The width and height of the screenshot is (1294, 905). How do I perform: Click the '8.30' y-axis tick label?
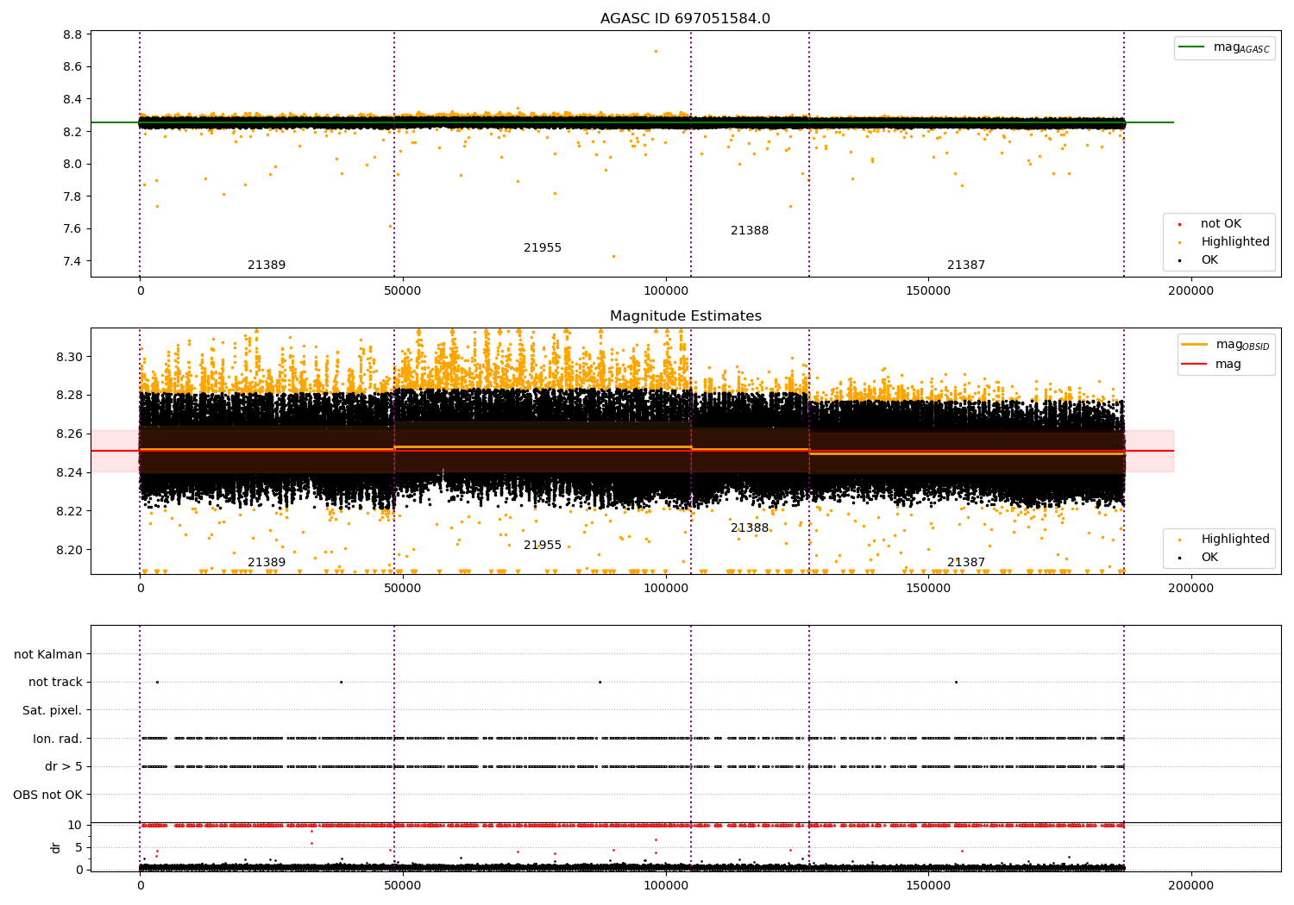click(x=69, y=357)
